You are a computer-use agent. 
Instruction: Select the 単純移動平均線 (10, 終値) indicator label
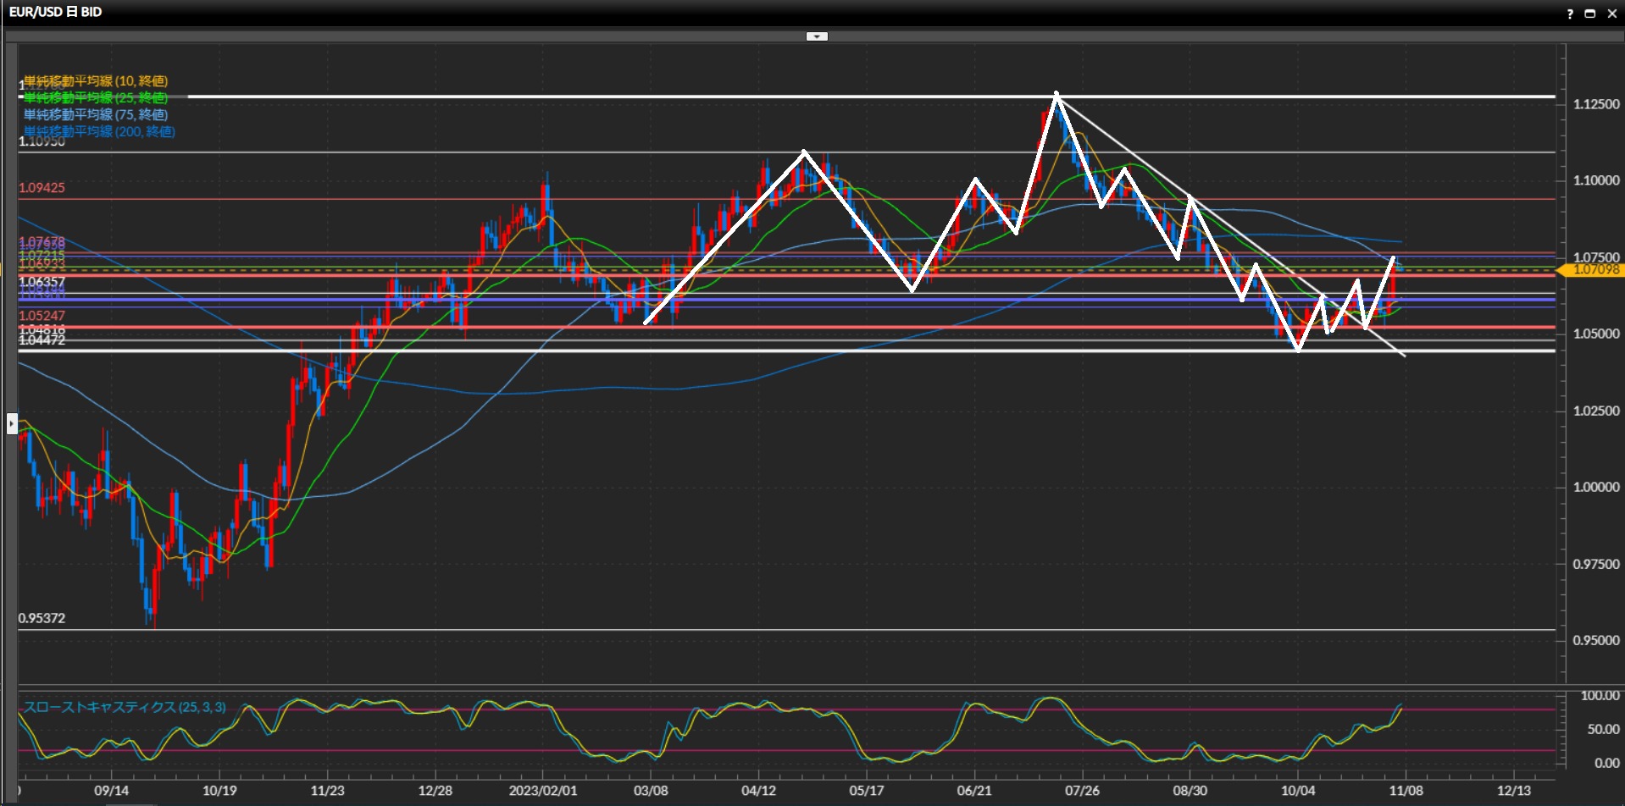[96, 81]
